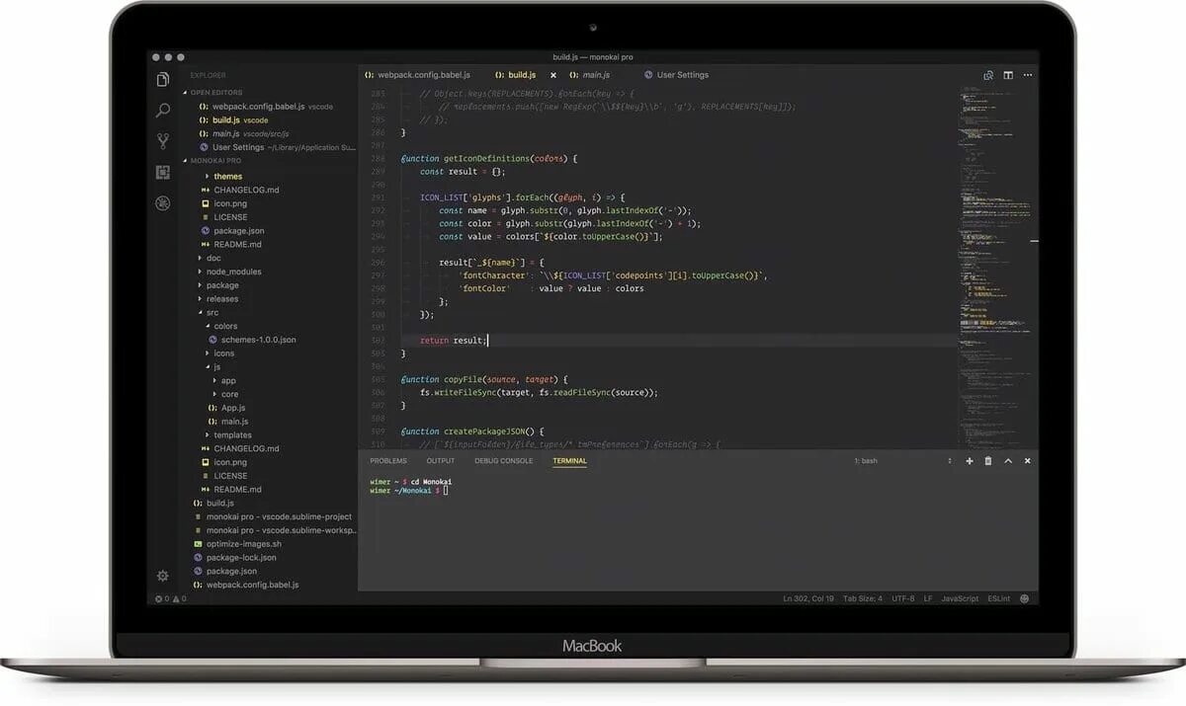Change language mode via JavaScript indicator

point(960,598)
